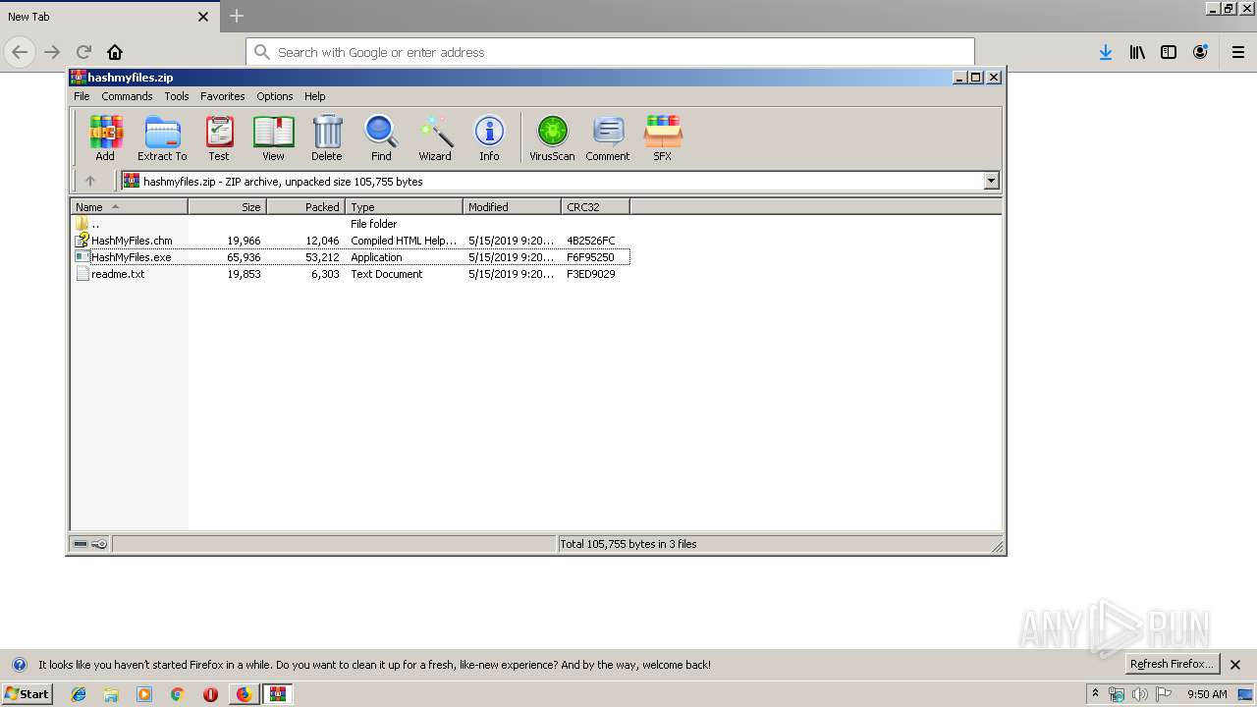
Task: Open the Firefox Library icon
Action: tap(1137, 52)
